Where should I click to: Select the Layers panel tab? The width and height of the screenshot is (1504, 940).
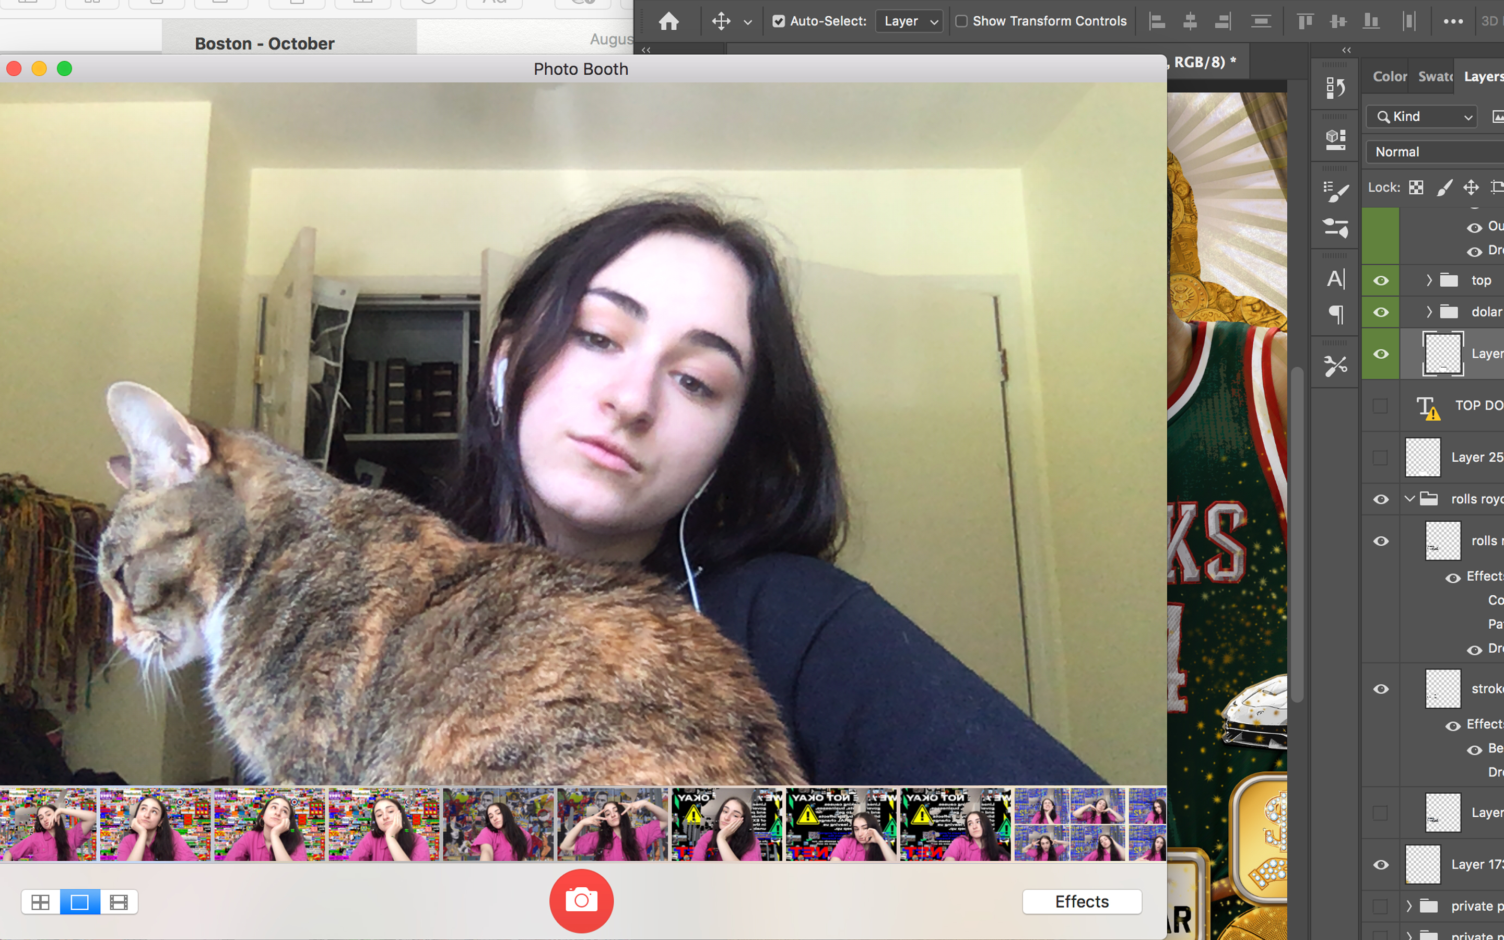pyautogui.click(x=1483, y=76)
